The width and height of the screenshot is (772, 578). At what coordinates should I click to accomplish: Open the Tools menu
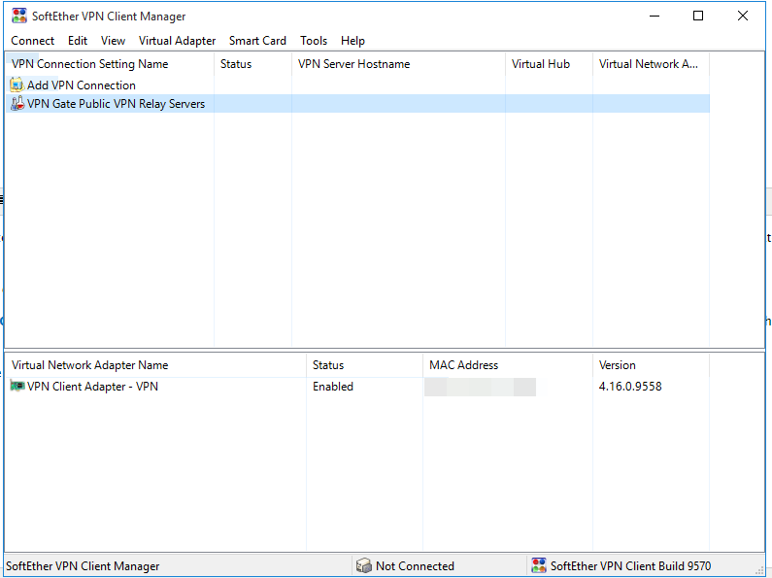click(x=314, y=41)
